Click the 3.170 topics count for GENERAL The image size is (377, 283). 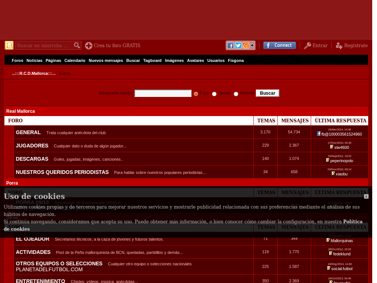265,132
